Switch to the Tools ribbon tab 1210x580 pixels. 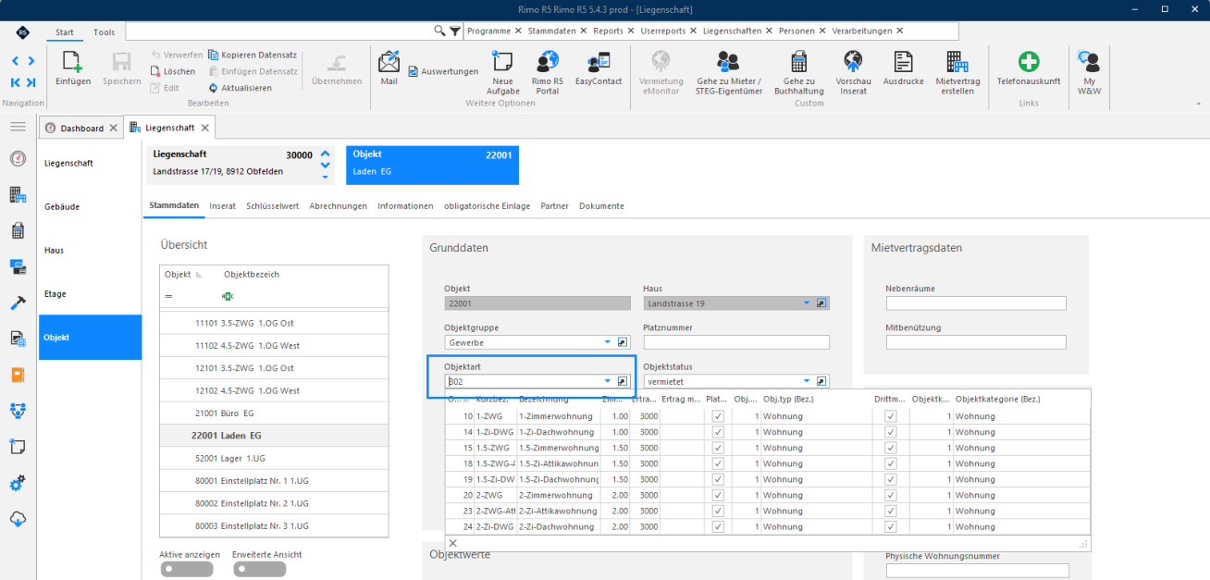[x=105, y=32]
